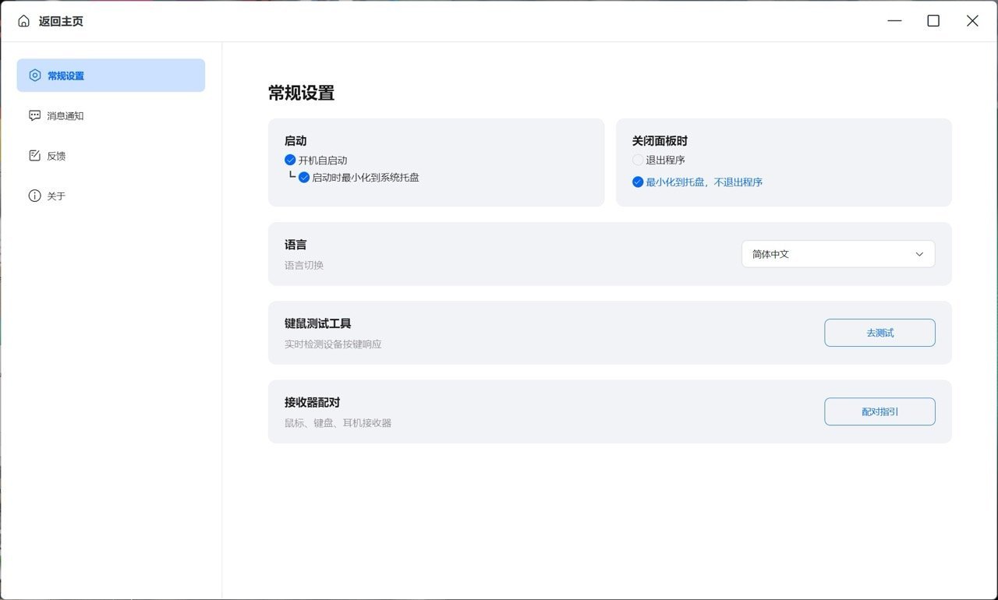998x600 pixels.
Task: Click the language dropdown chevron arrow
Action: pos(919,254)
